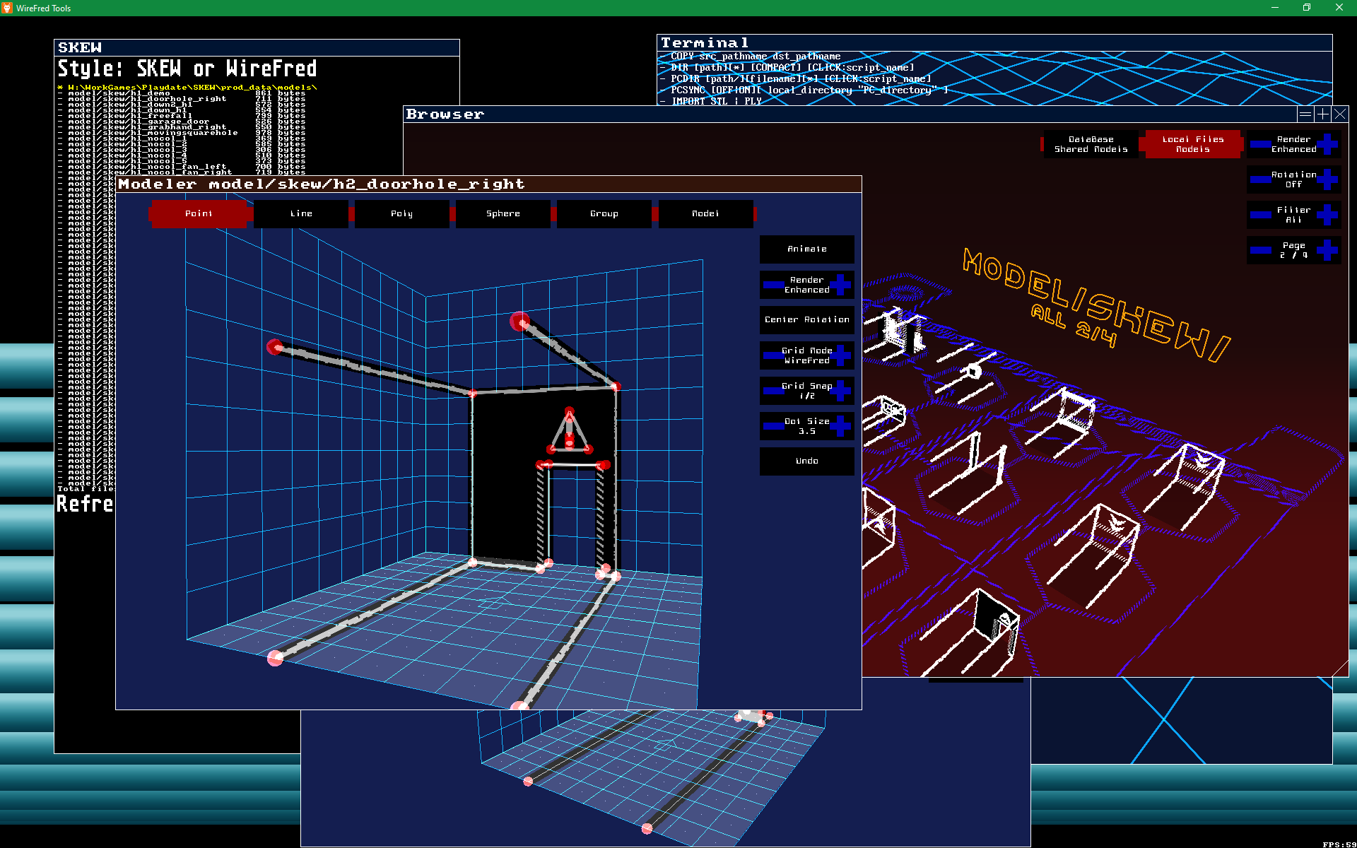This screenshot has height=848, width=1357.
Task: Decrease Grid Snap with minus icon
Action: (773, 391)
